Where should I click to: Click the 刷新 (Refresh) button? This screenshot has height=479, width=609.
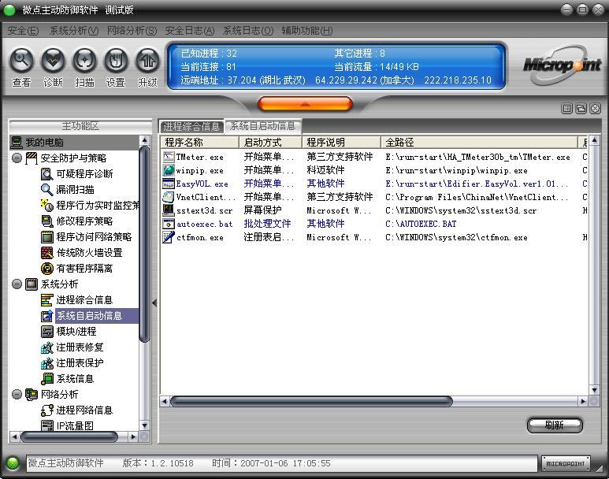pos(555,425)
